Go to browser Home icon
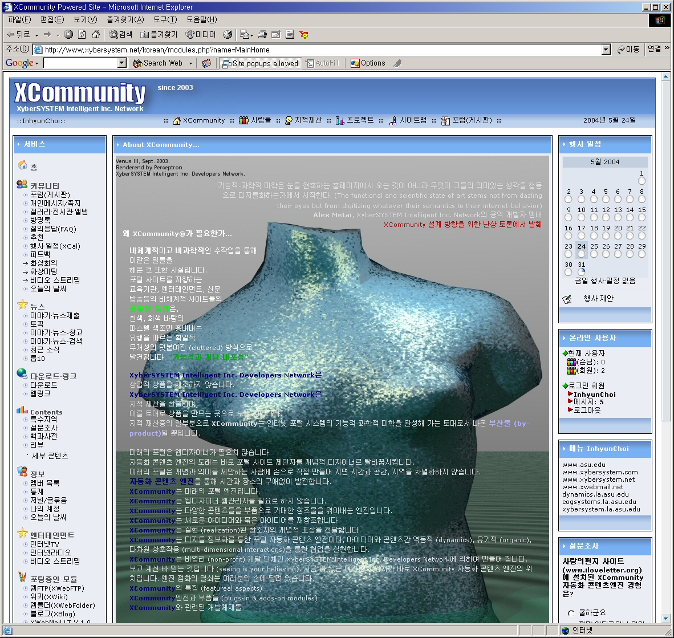Viewport: 674px width, 638px height. pyautogui.click(x=96, y=35)
